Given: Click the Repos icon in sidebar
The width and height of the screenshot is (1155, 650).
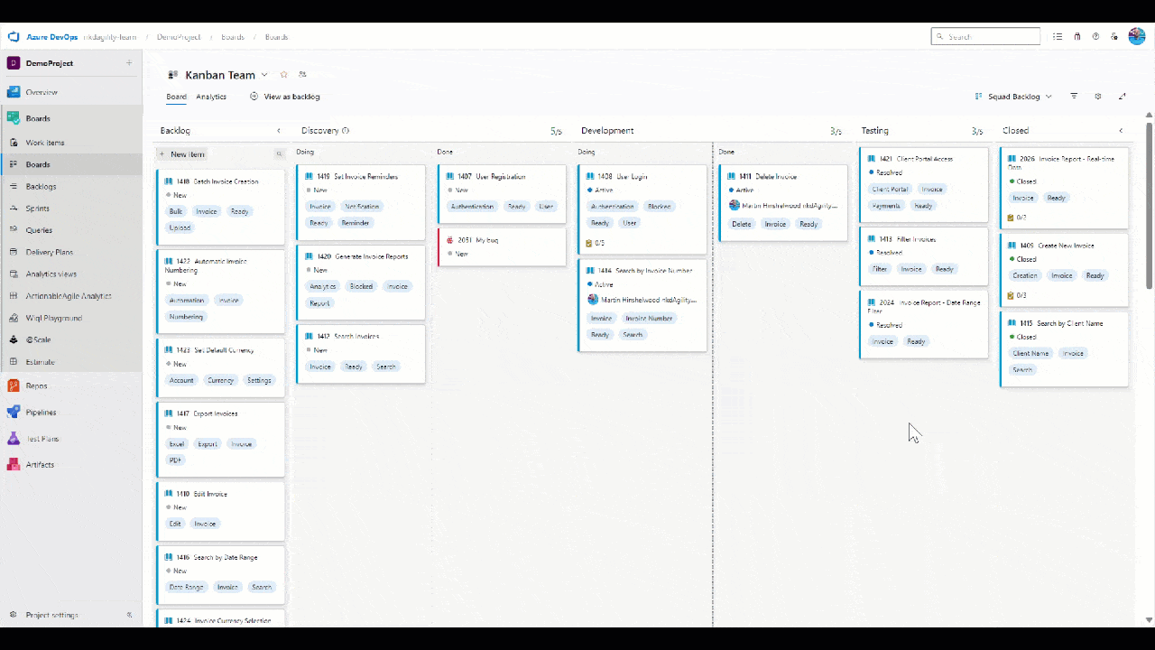Looking at the screenshot, I should point(14,385).
